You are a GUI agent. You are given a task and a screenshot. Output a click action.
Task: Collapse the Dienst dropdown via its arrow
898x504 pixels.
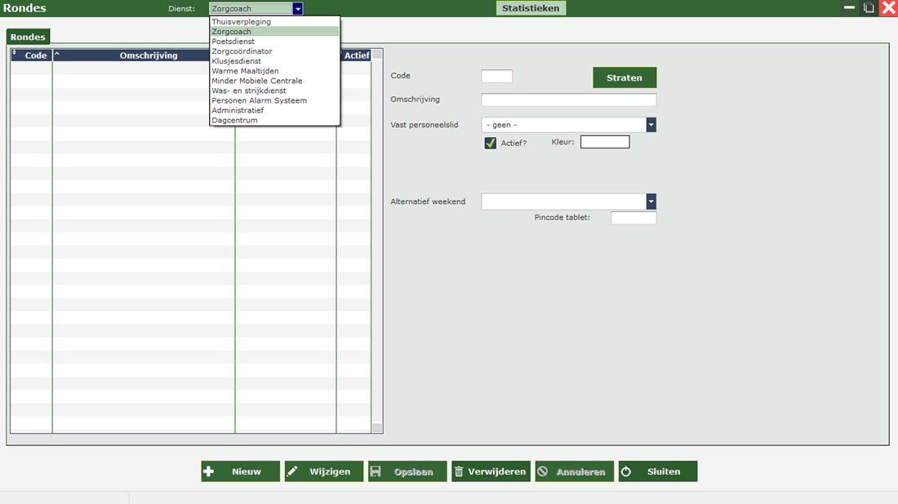[298, 9]
